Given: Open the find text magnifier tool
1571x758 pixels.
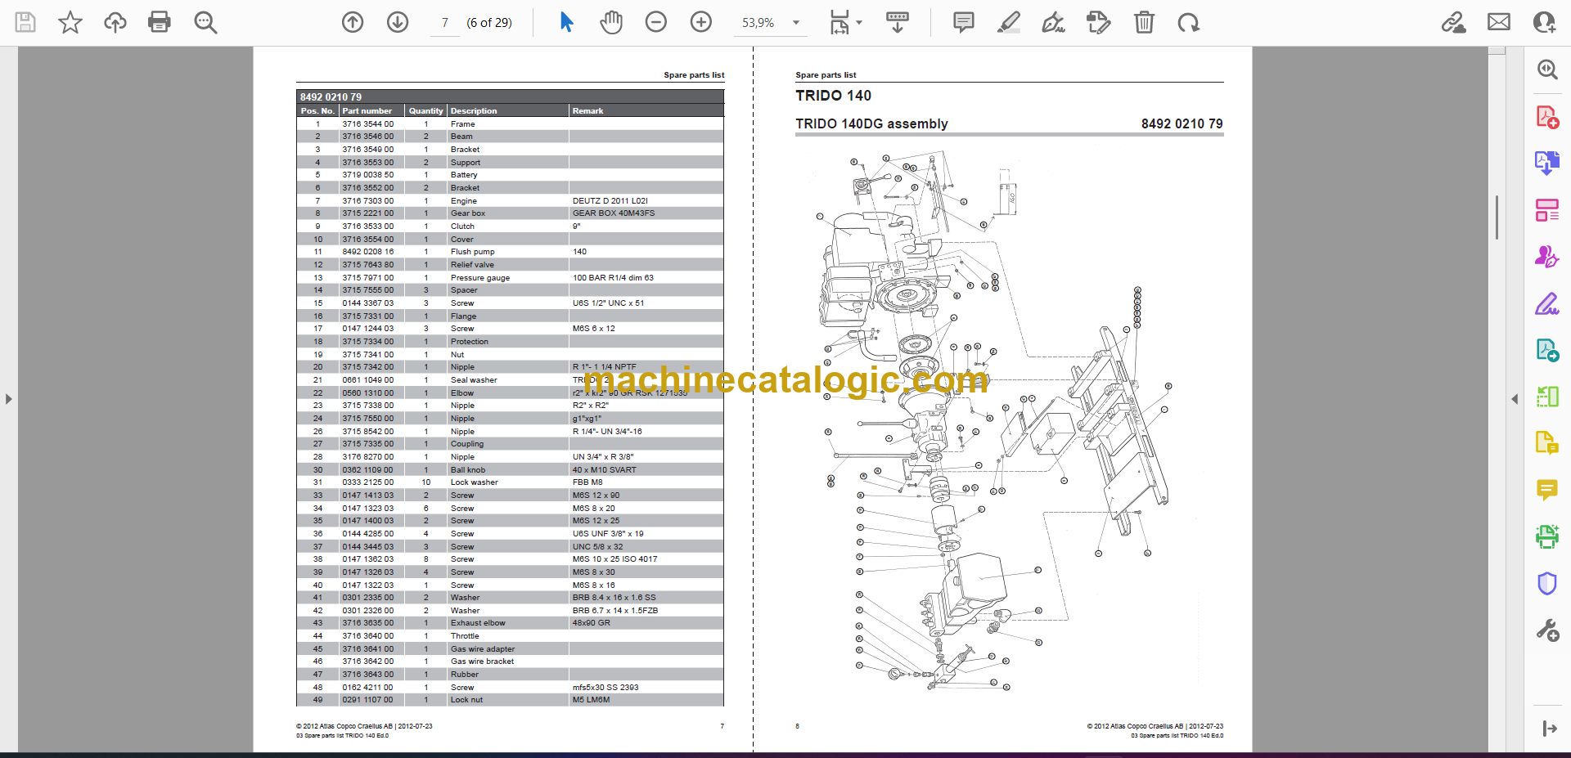Looking at the screenshot, I should click(x=205, y=22).
